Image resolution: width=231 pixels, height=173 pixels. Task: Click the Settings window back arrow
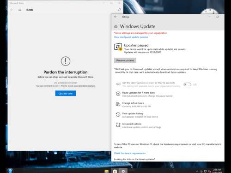coord(115,17)
